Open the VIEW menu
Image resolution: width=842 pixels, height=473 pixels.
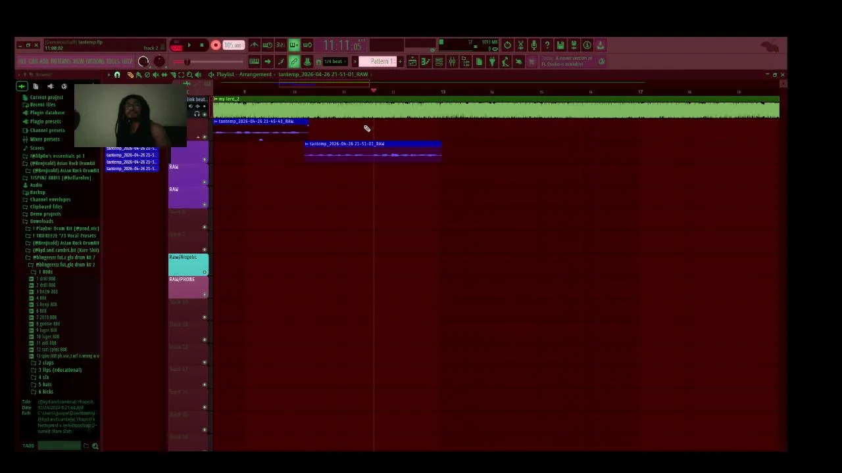[79, 62]
